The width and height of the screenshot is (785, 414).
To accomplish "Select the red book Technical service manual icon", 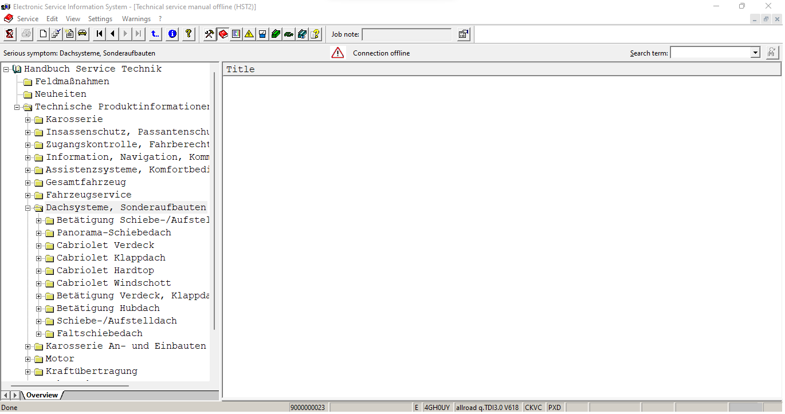I will 223,34.
